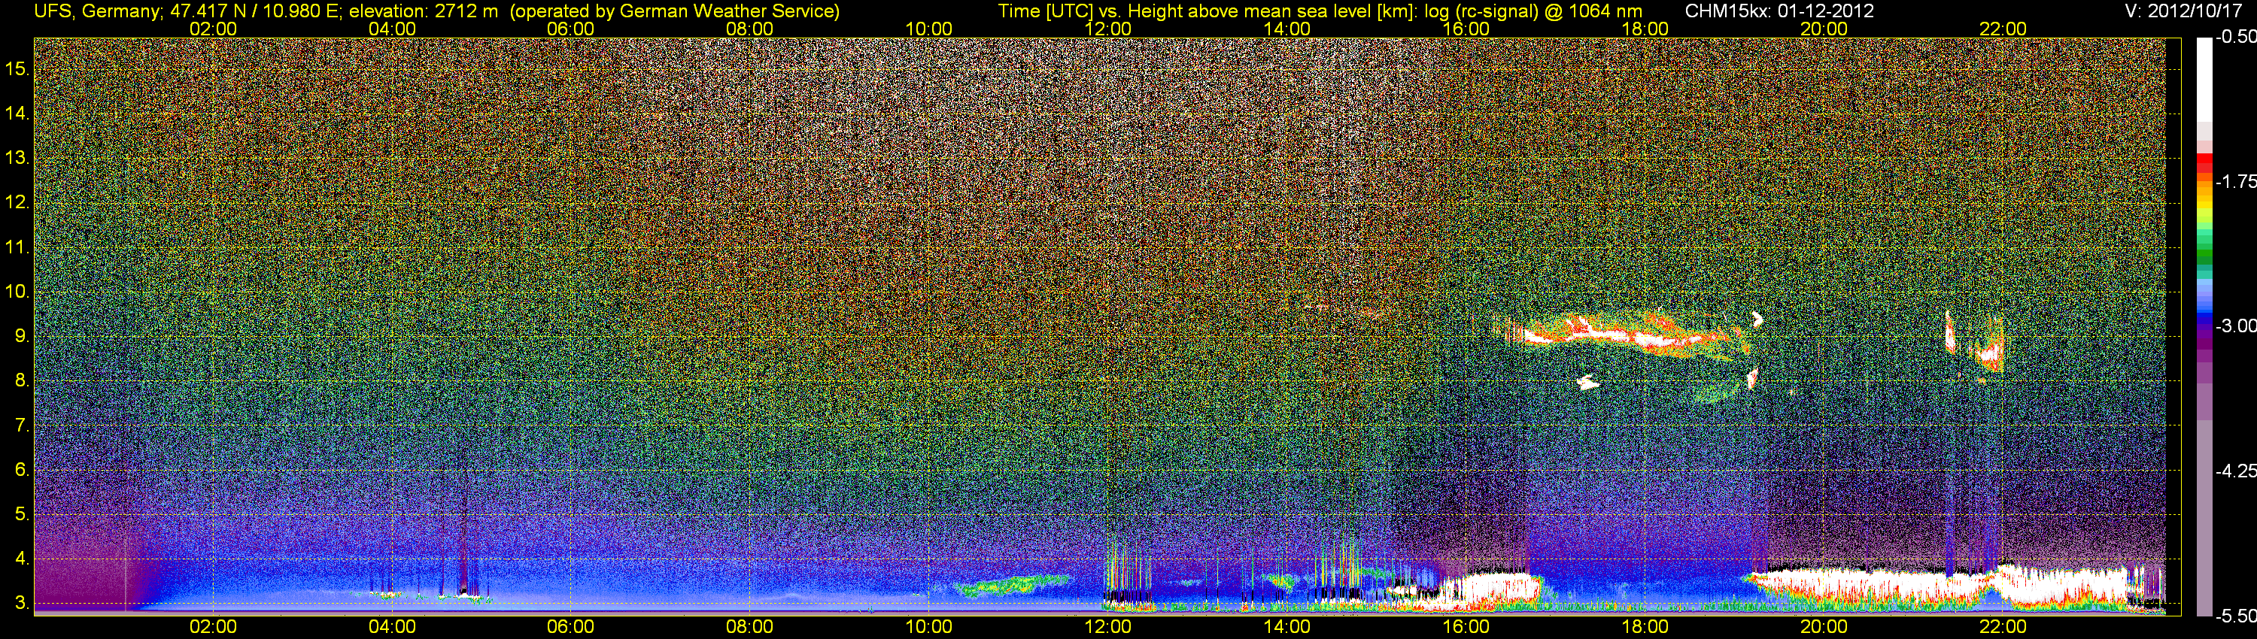Select the "6." km height axis label
Image resolution: width=2257 pixels, height=639 pixels.
(x=22, y=470)
